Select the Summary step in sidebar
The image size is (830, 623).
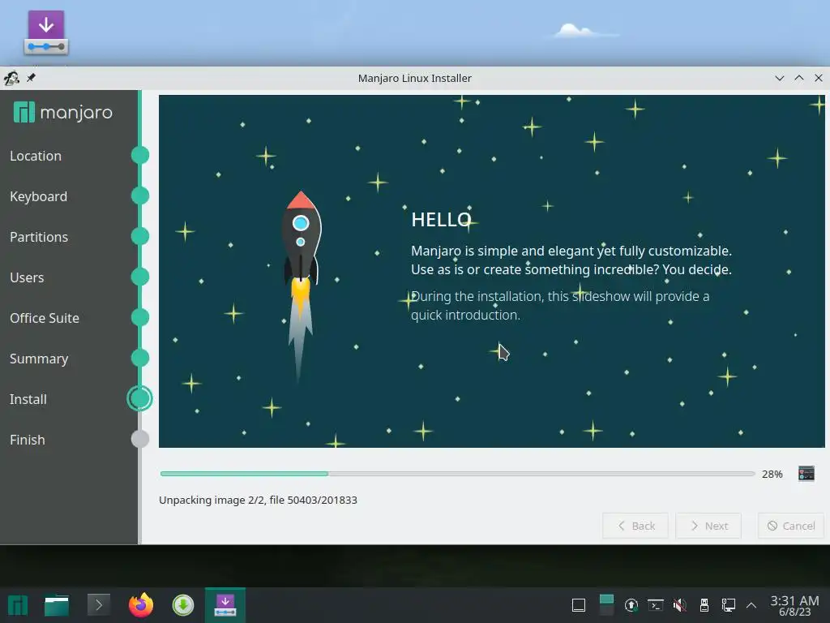[x=39, y=359]
